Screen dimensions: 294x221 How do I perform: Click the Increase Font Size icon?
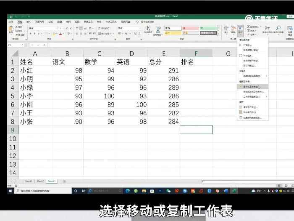point(67,28)
